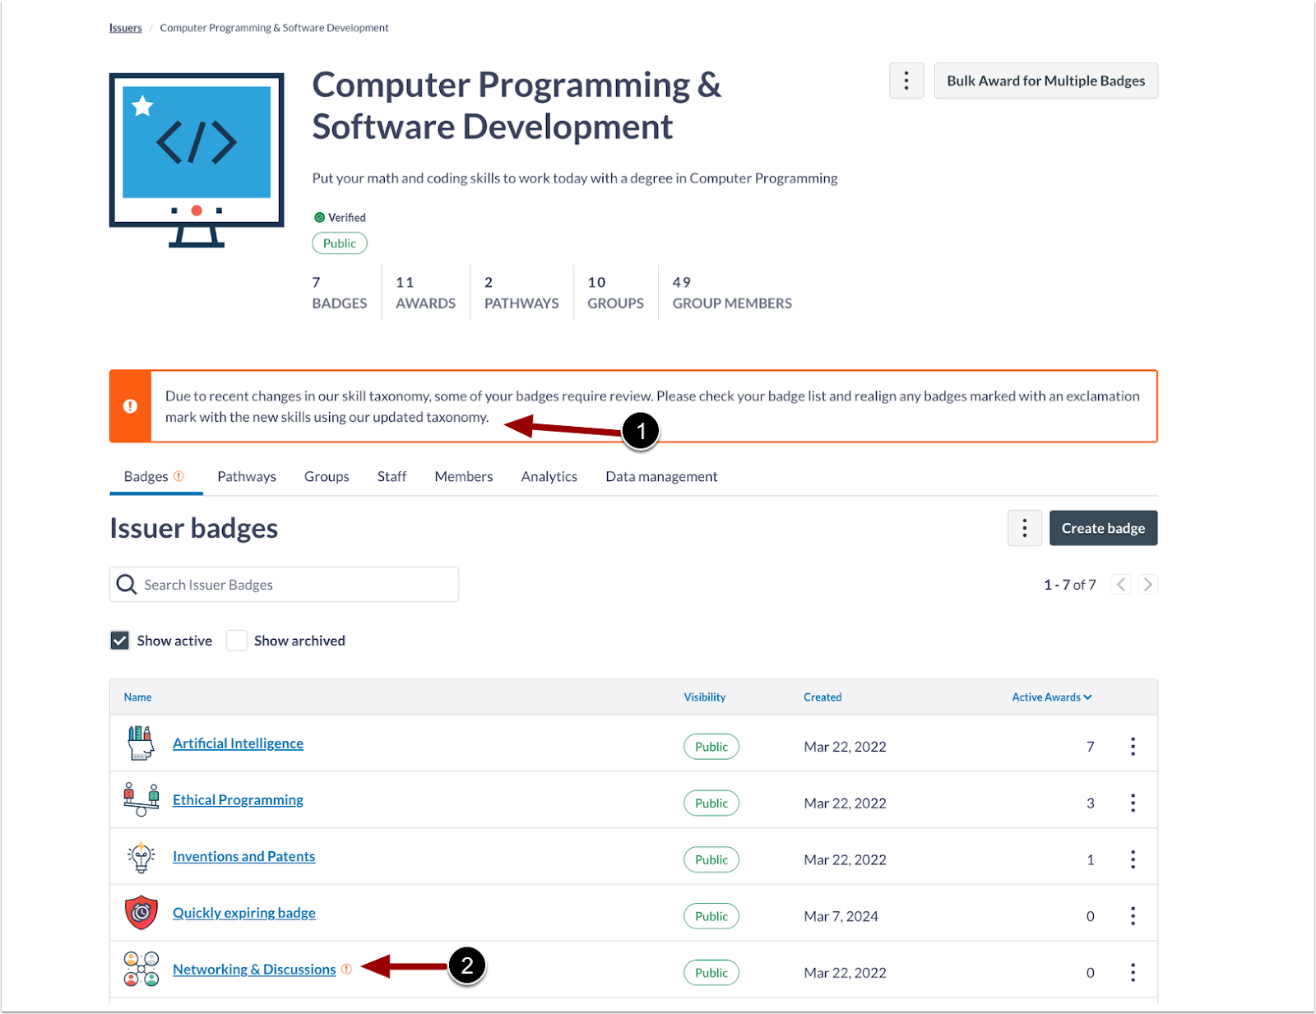Sort by Active Awards column
This screenshot has height=1014, width=1316.
1052,697
